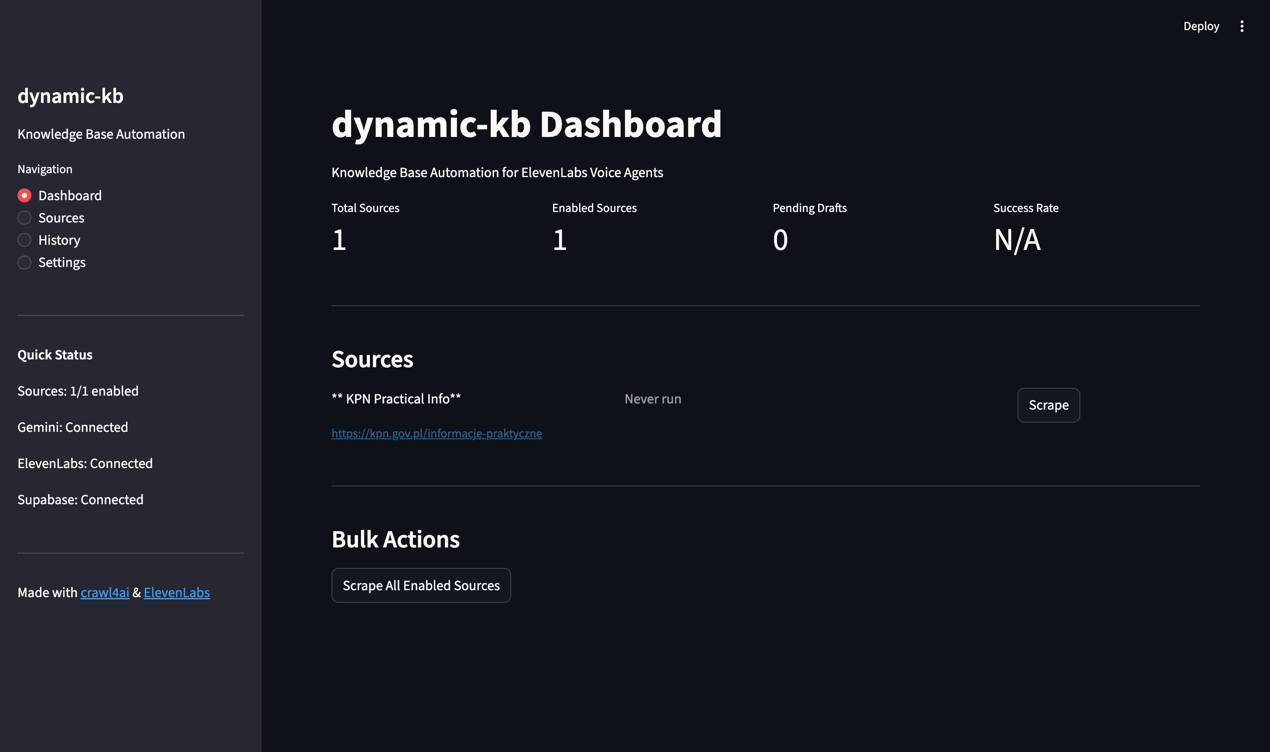Open the three-dot options menu

(x=1242, y=25)
